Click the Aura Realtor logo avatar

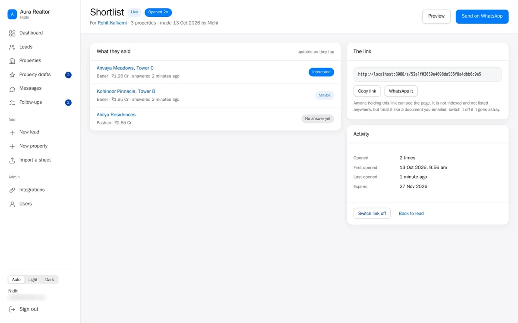(x=12, y=14)
